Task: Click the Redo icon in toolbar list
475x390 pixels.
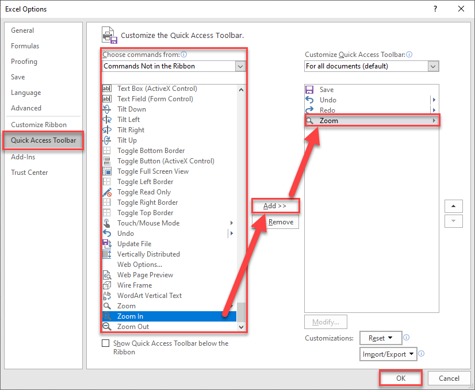Action: point(309,110)
